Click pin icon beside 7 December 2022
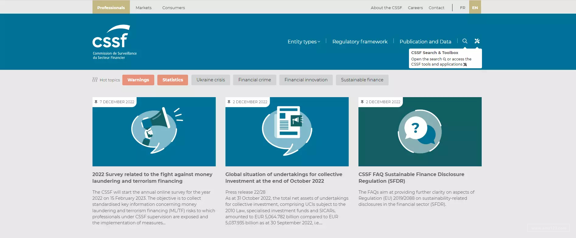Screen dimensions: 576x238 pyautogui.click(x=96, y=102)
